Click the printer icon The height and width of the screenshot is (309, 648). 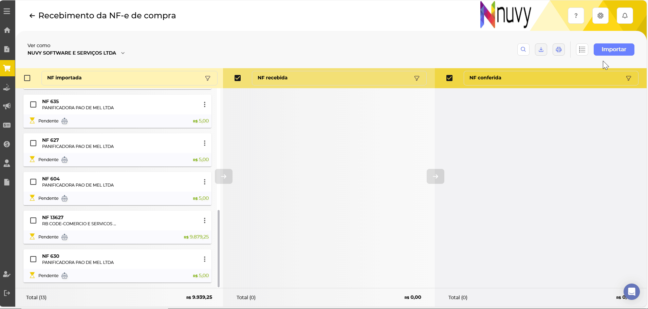(558, 50)
